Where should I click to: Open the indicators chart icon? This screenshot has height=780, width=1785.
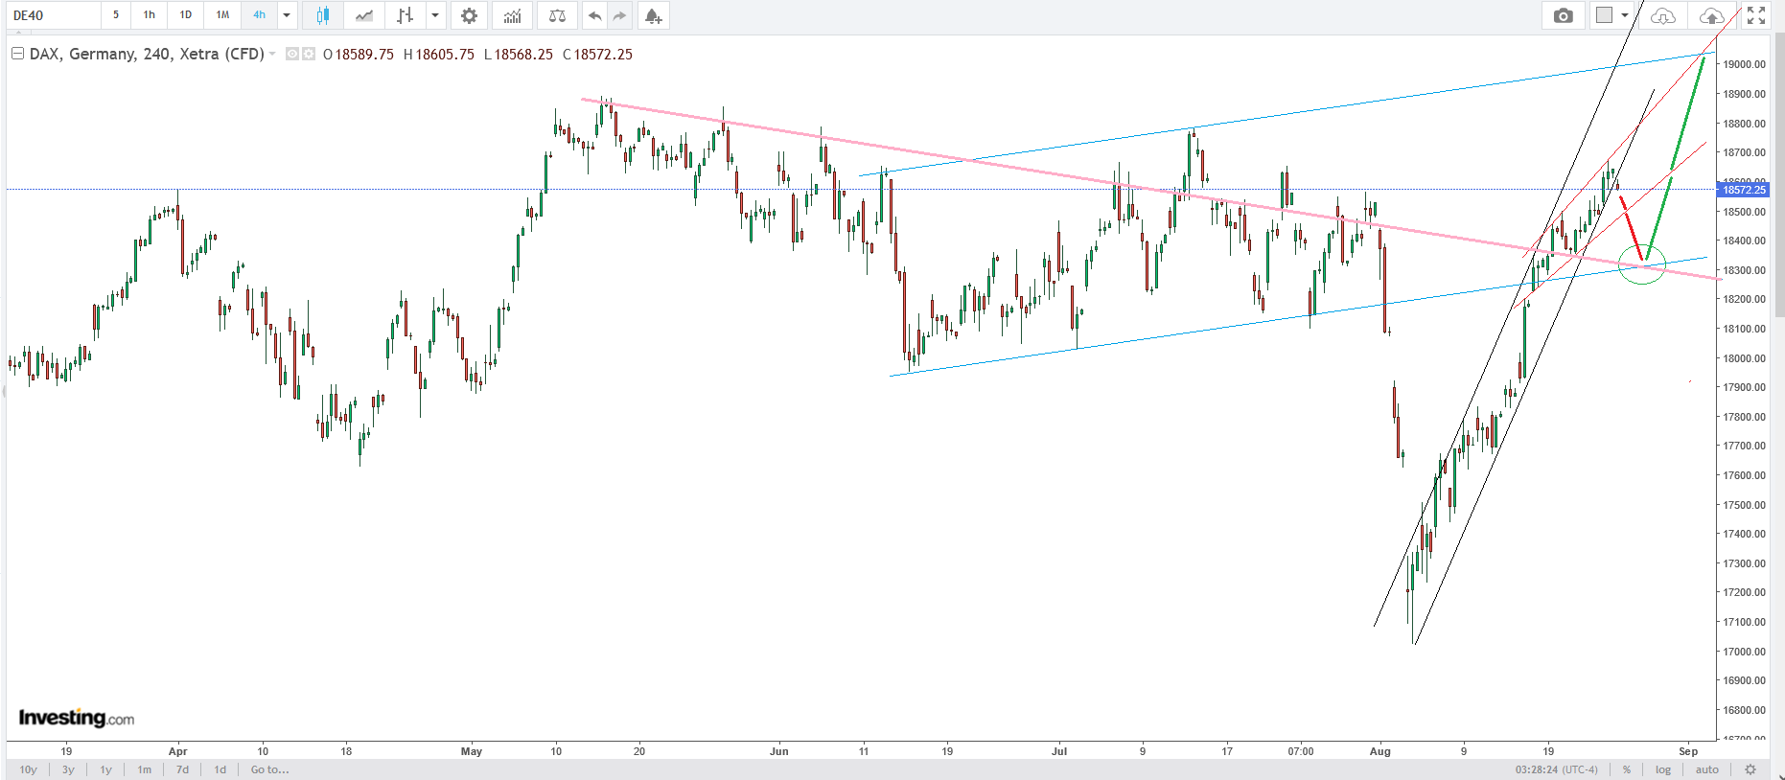click(x=513, y=15)
